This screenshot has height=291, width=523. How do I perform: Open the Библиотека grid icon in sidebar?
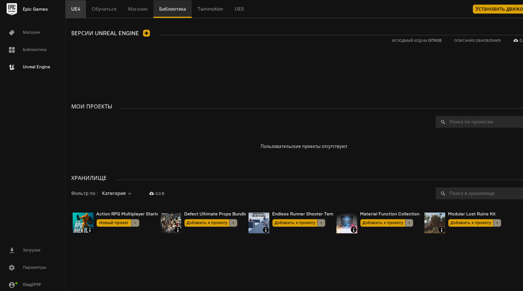12,50
